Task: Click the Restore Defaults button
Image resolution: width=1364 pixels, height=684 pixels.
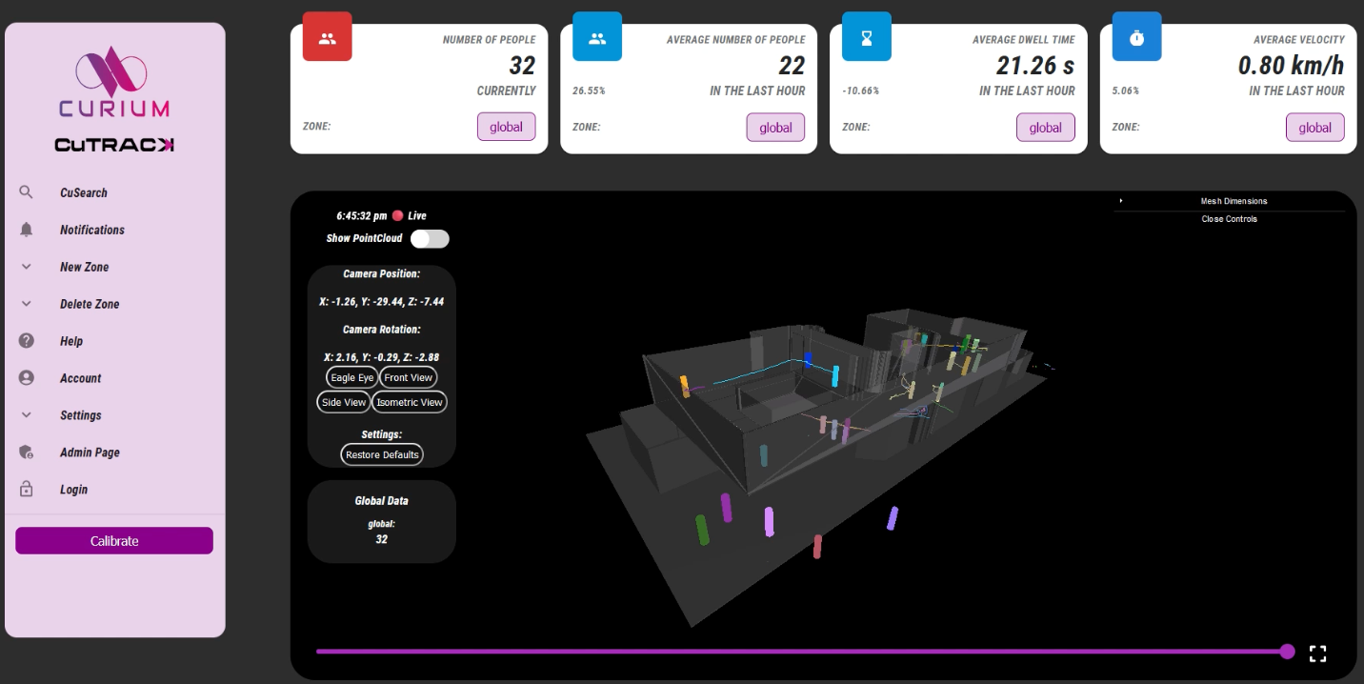Action: [x=382, y=455]
